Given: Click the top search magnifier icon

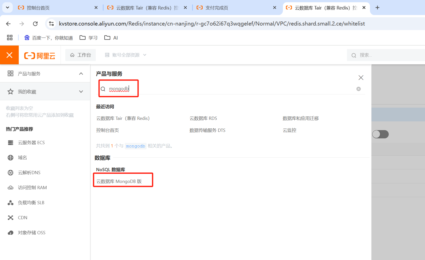Looking at the screenshot, I should [354, 55].
